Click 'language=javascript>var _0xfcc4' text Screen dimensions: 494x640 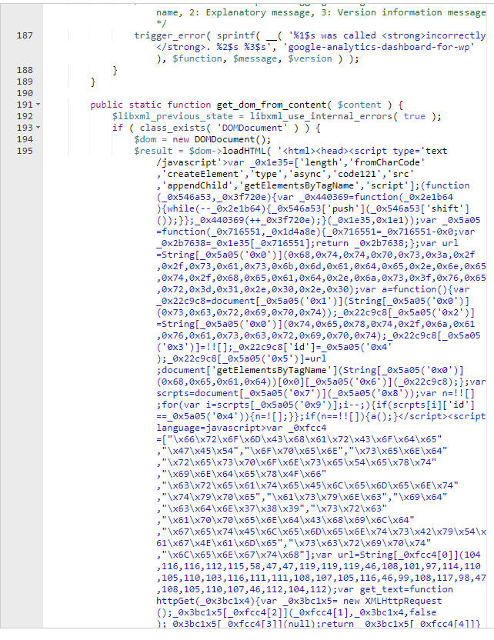(242, 428)
